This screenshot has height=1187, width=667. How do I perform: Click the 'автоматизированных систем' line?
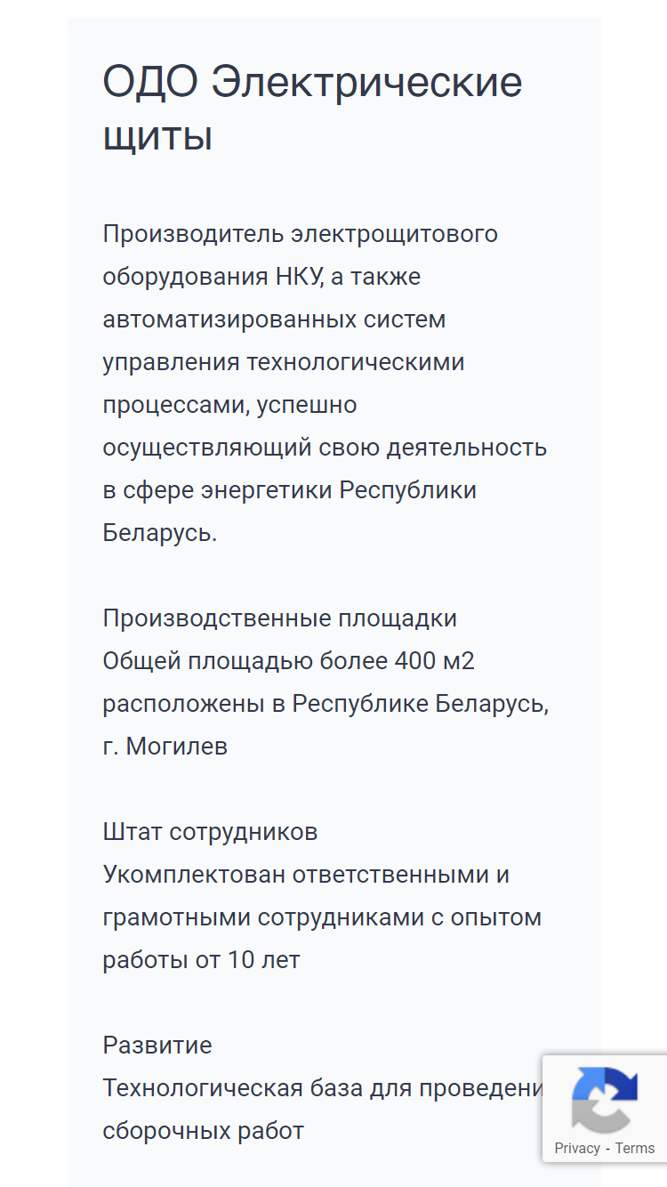point(274,319)
